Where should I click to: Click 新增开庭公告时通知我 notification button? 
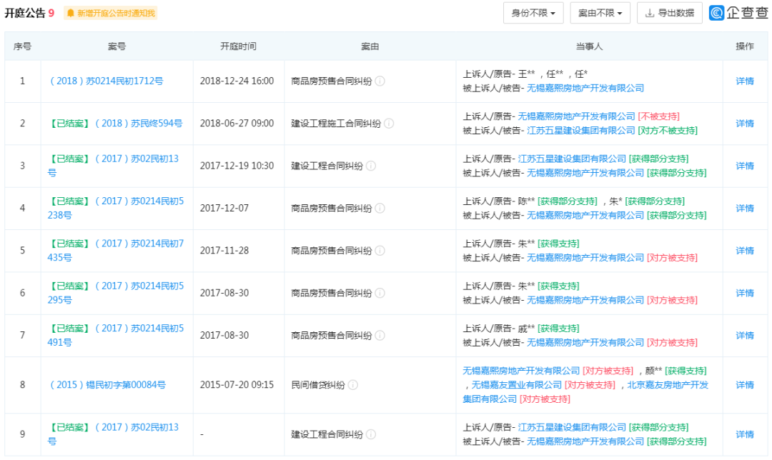[x=111, y=13]
